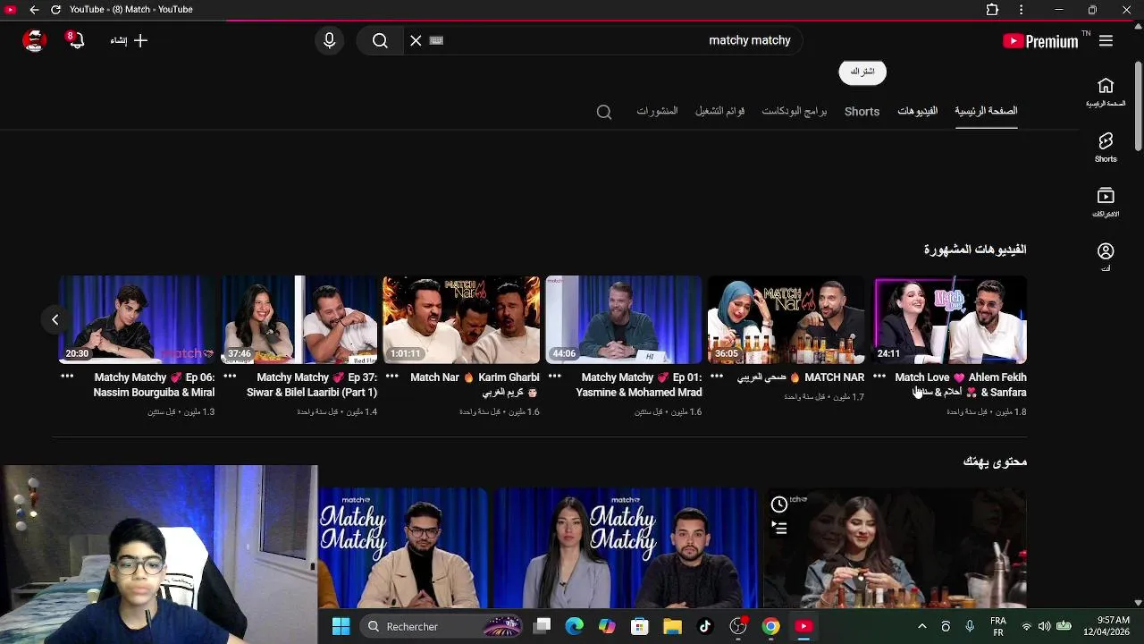Screen dimensions: 1144x644
Task: Select the الصفحة الرئيسية channel tab
Action: tap(986, 111)
